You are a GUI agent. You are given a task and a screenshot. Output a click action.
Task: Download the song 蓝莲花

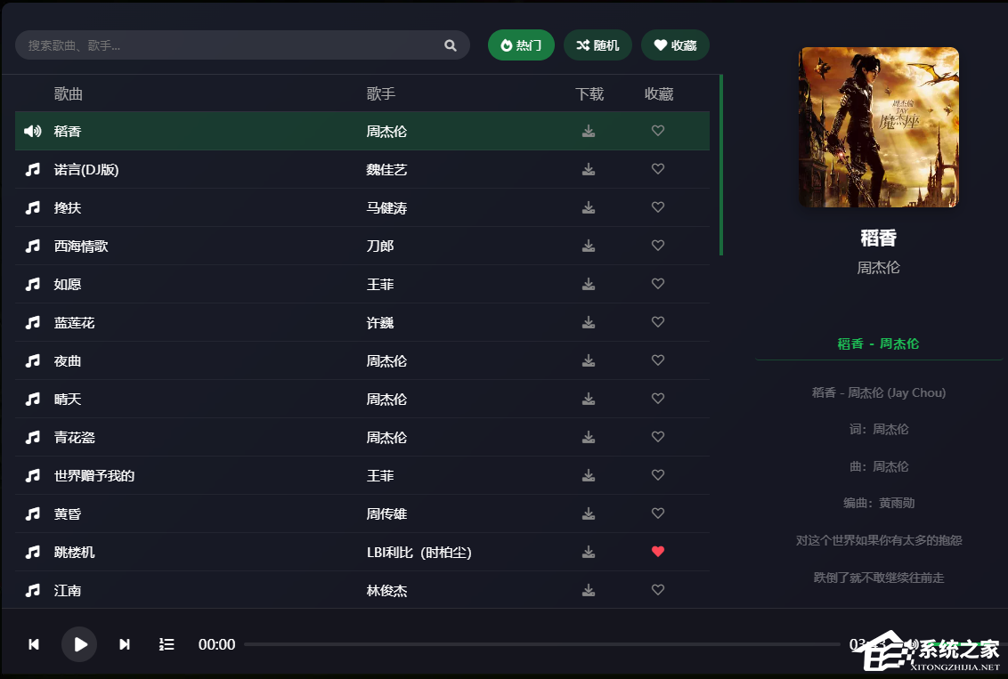coord(588,322)
